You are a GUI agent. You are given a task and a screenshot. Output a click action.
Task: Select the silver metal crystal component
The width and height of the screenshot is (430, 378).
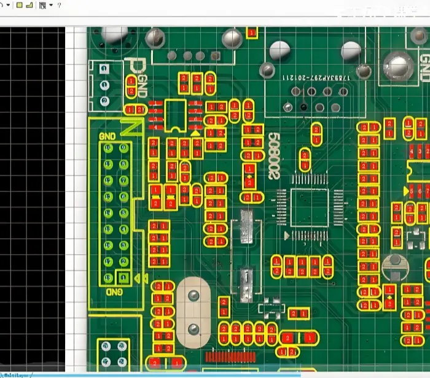click(246, 226)
